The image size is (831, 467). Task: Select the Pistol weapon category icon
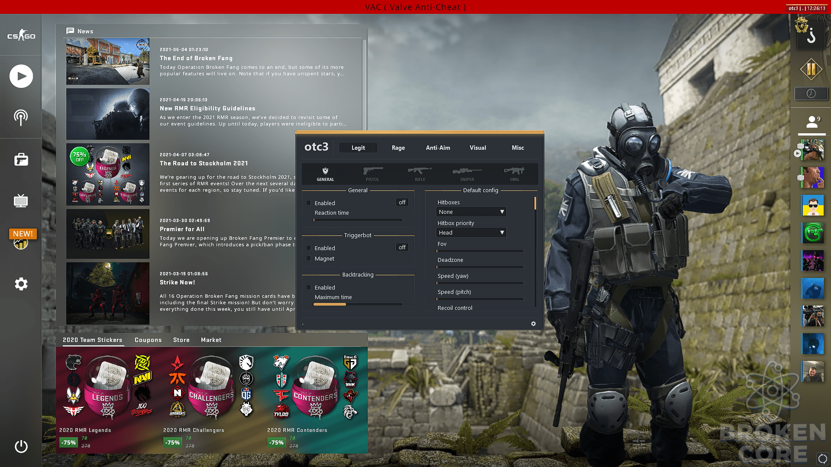pos(372,174)
